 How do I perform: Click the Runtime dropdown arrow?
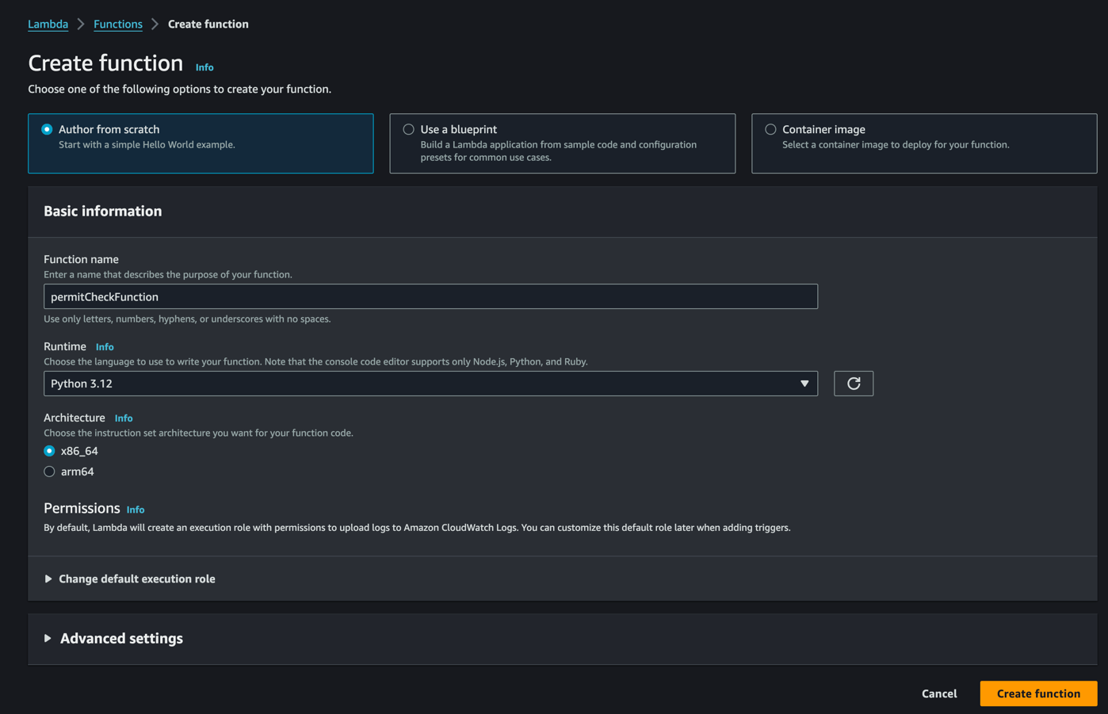[x=804, y=384]
